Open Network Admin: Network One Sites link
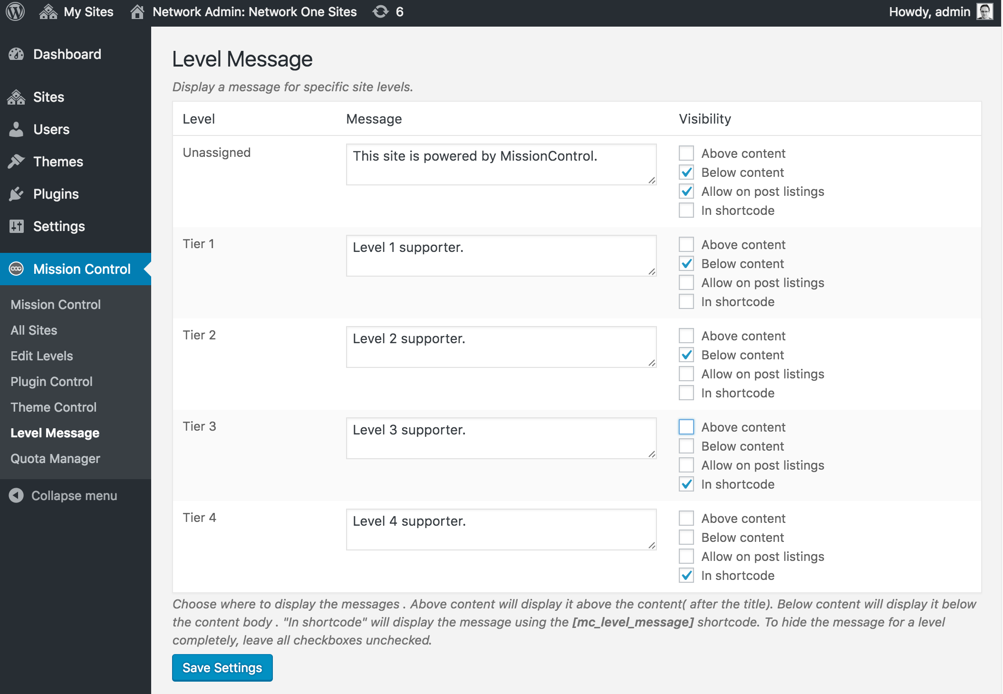Screen dimensions: 1003x694 click(x=254, y=11)
